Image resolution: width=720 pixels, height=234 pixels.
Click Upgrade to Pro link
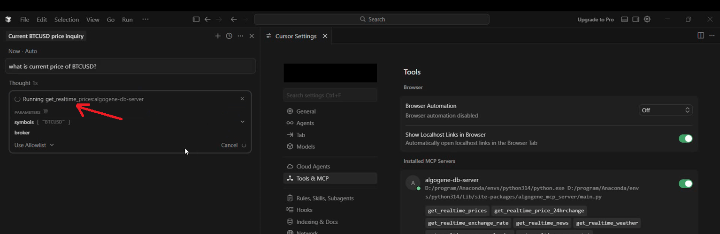coord(596,20)
